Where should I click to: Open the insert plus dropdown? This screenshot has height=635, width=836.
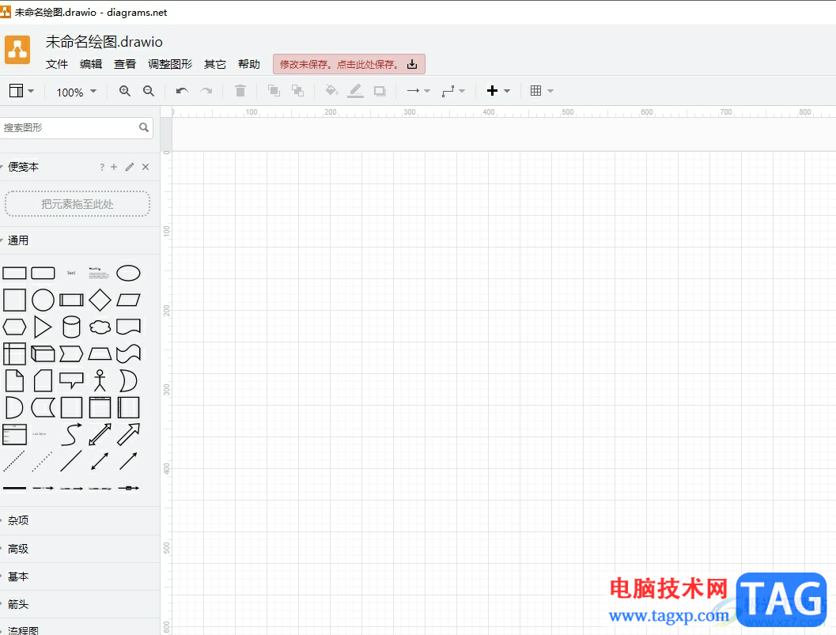point(498,91)
